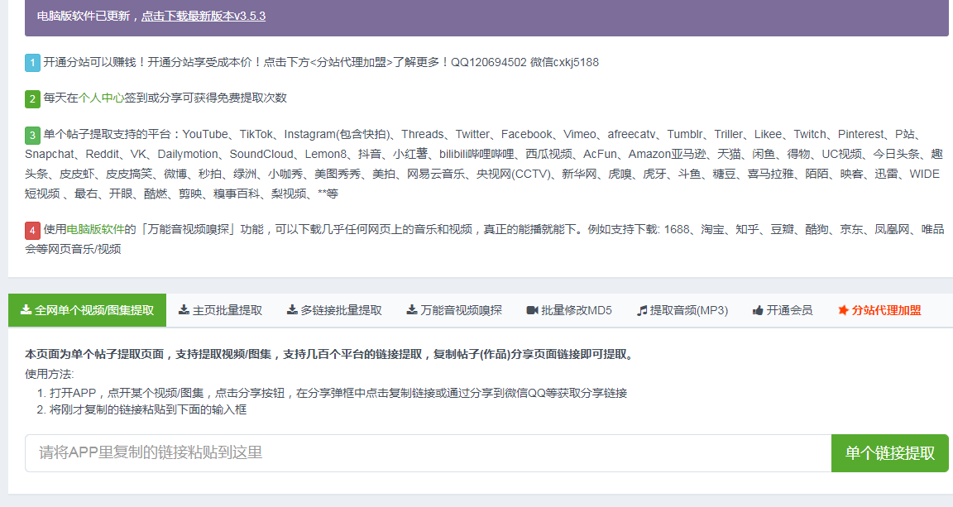Click the 微信cxkj5188 text
953x507 pixels.
click(x=564, y=62)
